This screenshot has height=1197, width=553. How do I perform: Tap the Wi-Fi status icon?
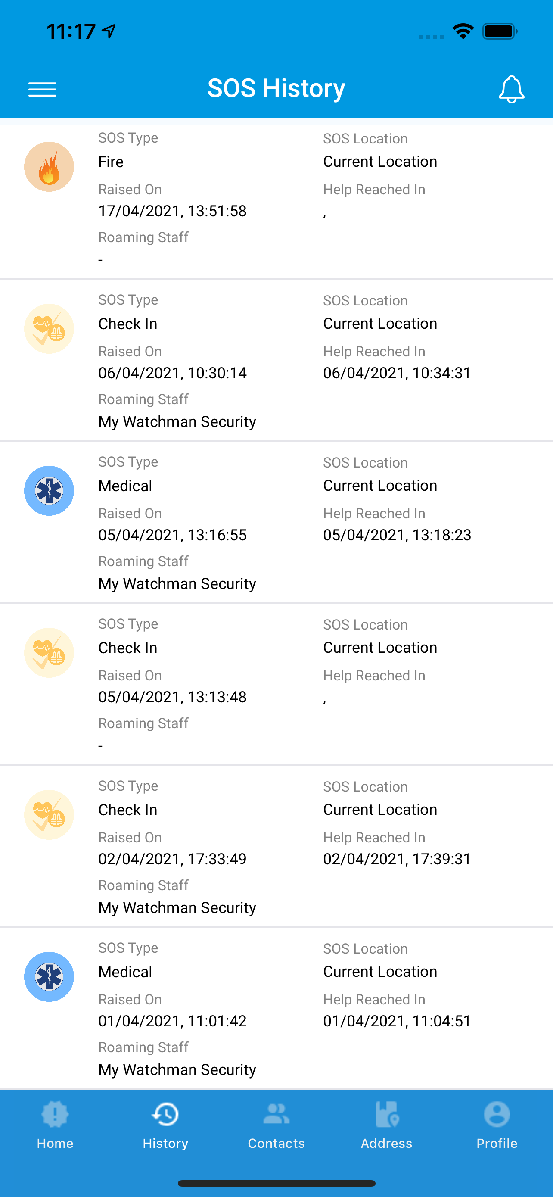pyautogui.click(x=463, y=31)
